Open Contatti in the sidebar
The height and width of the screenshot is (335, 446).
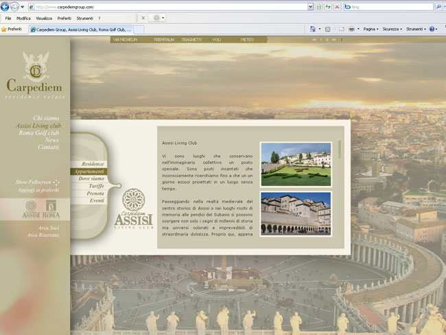pos(48,147)
